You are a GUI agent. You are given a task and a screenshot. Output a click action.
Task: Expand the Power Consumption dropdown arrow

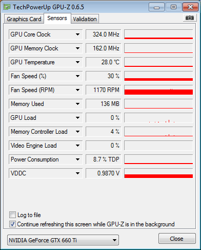[x=77, y=159]
